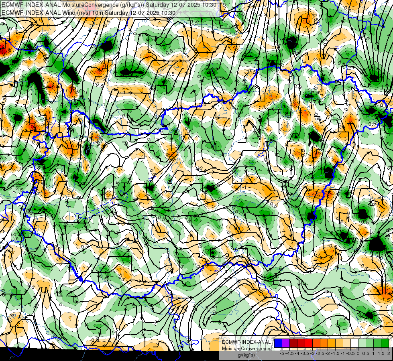Click the -0.5 legend tick label

[x=350, y=353]
